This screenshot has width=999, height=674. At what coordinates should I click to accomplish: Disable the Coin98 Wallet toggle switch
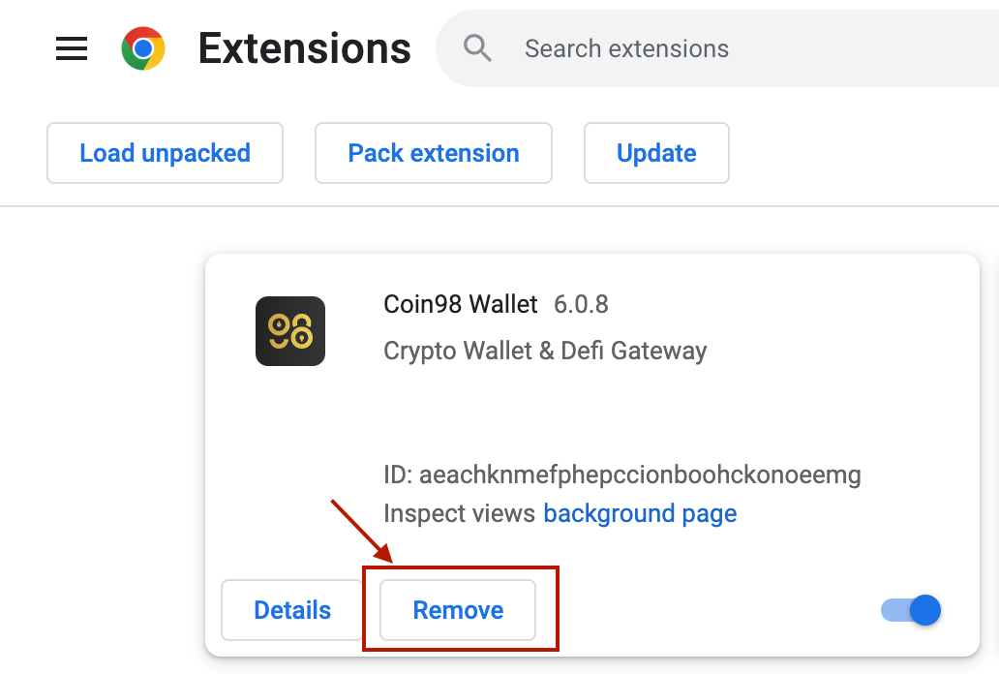click(912, 610)
